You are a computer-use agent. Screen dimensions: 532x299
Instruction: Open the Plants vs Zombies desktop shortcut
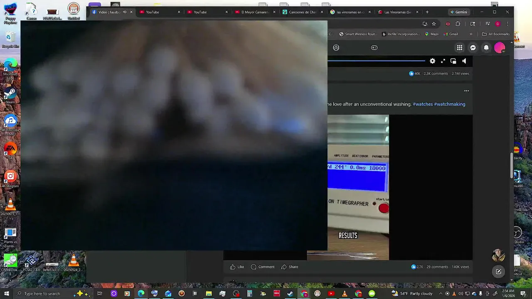(10, 238)
